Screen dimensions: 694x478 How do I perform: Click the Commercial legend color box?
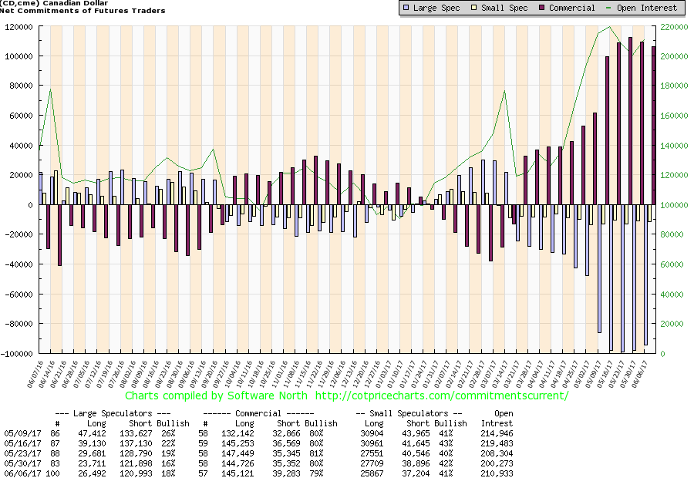542,8
